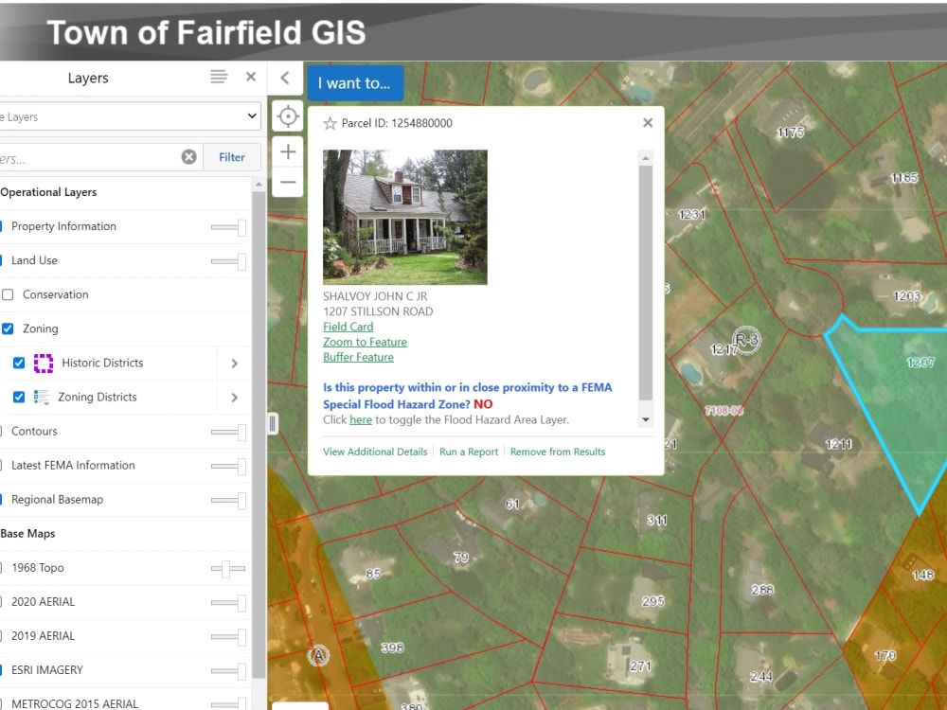Screen dimensions: 947x710
Task: Uncheck the Zoning Districts checkbox
Action: pyautogui.click(x=19, y=397)
